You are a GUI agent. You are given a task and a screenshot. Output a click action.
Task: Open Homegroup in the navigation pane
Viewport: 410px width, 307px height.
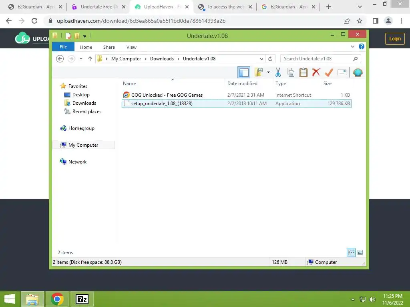[81, 128]
